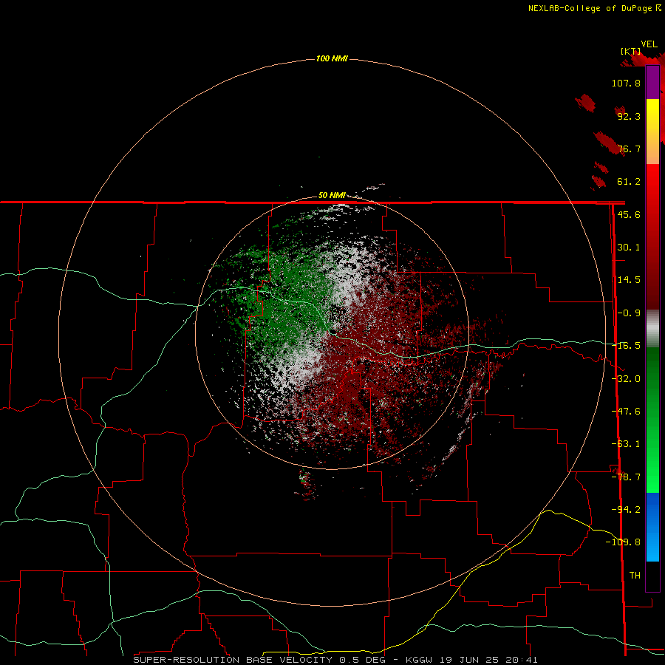The width and height of the screenshot is (665, 665).
Task: Click the TH threshold label
Action: click(x=635, y=576)
